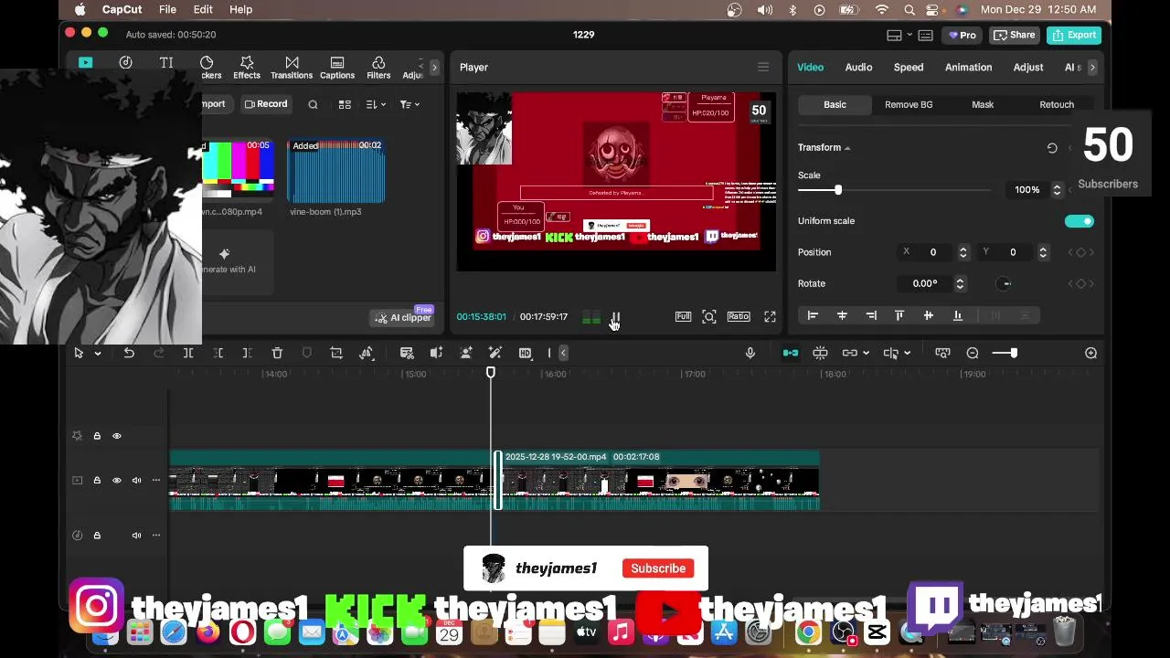Hide the main video track with eye icon

pos(117,480)
